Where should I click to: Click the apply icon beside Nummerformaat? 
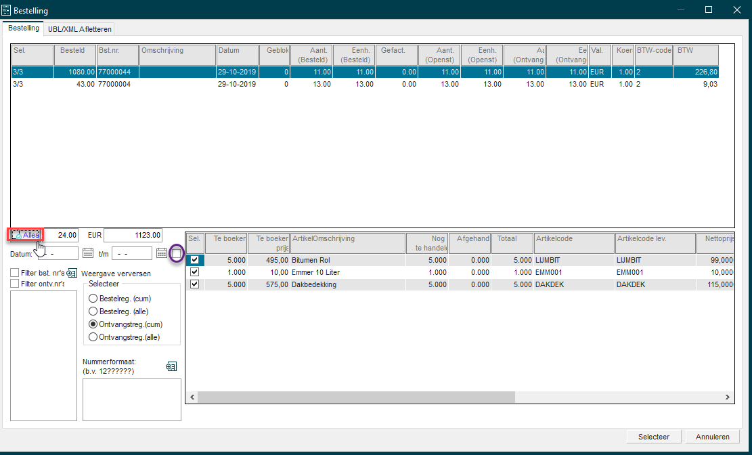[x=171, y=367]
